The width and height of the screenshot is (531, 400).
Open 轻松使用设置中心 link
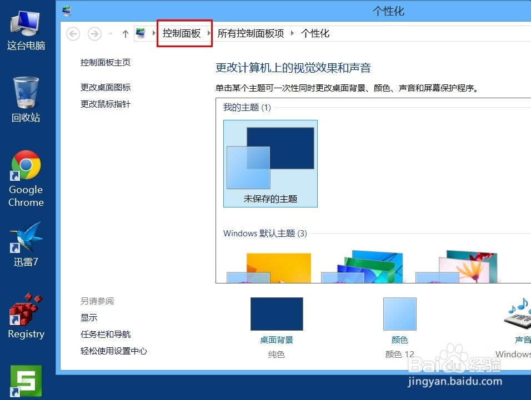click(x=114, y=351)
